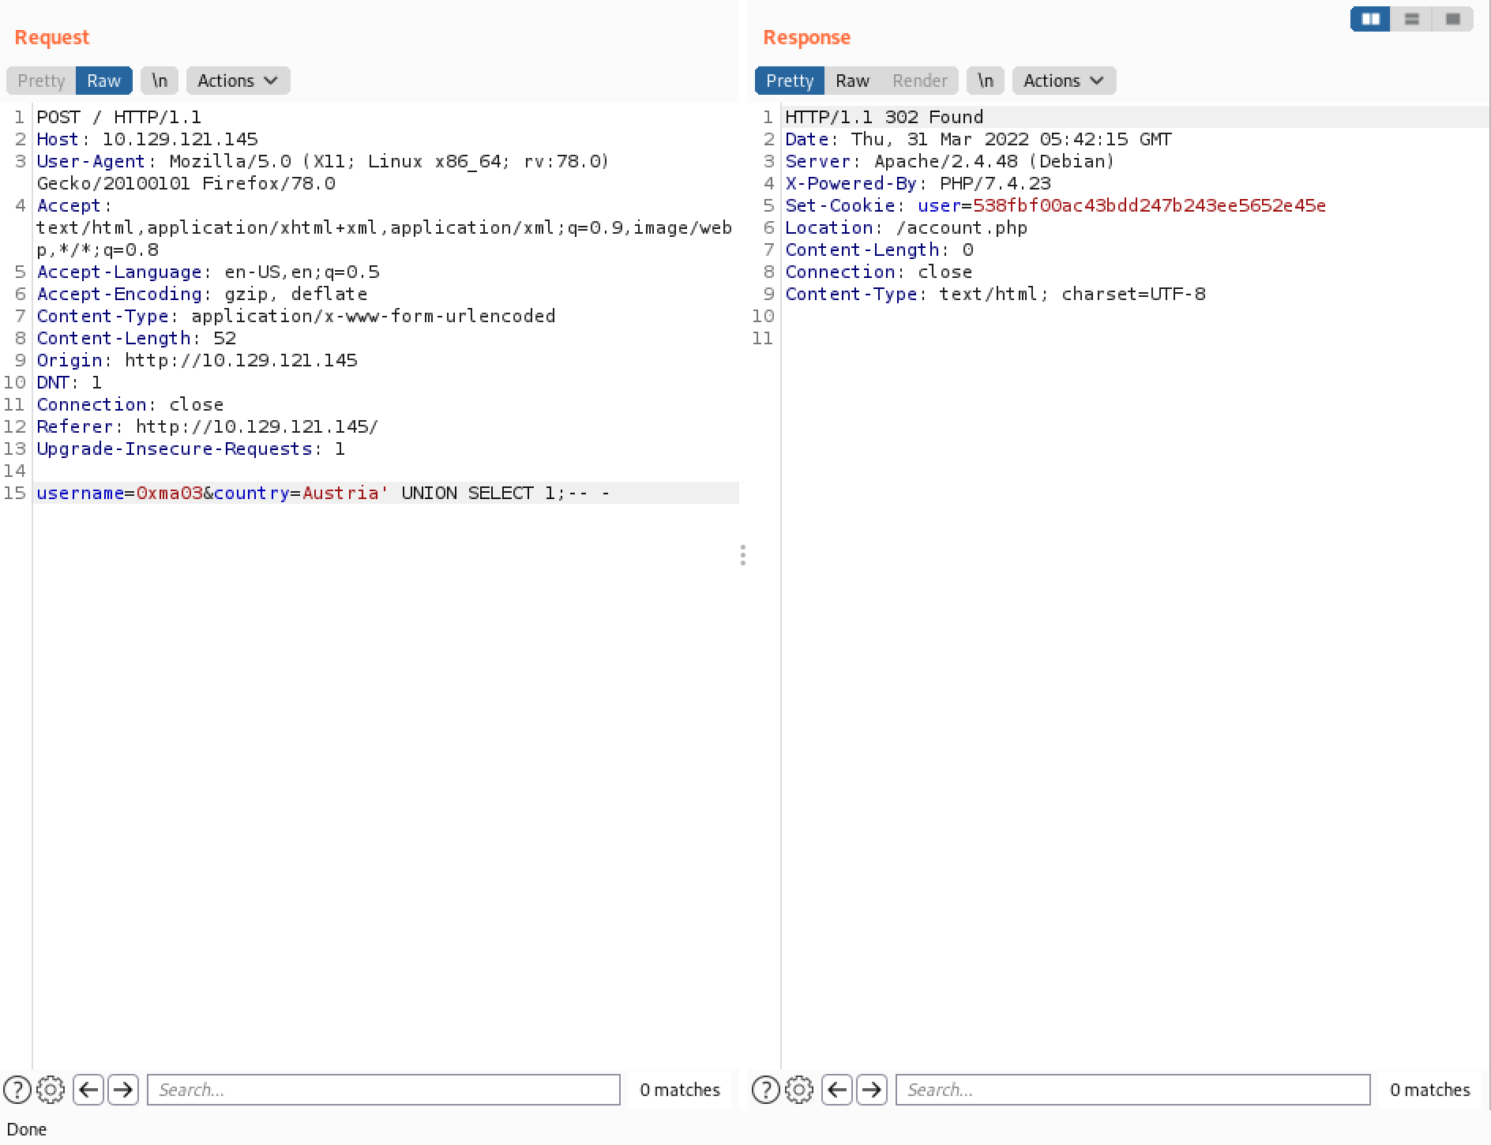Screen dimensions: 1491x1145
Task: Select top-bottom split layout icon
Action: [x=1412, y=19]
